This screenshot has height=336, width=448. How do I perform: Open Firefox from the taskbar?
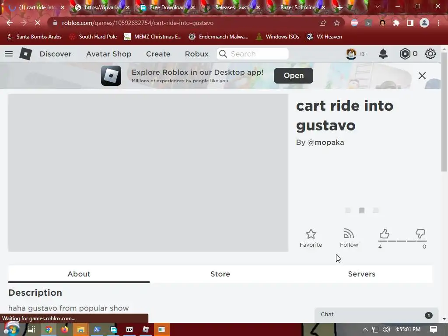tap(65, 329)
